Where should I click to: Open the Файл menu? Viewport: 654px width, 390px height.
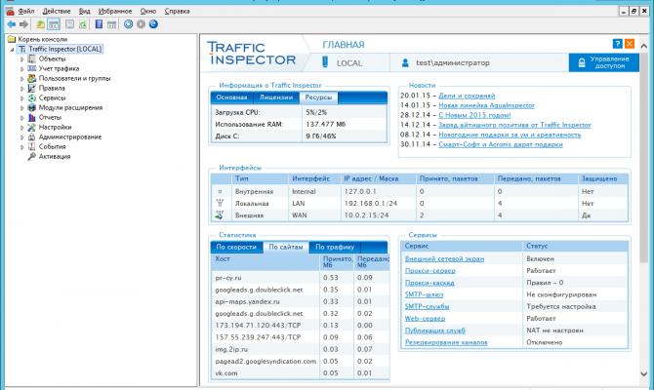click(25, 12)
